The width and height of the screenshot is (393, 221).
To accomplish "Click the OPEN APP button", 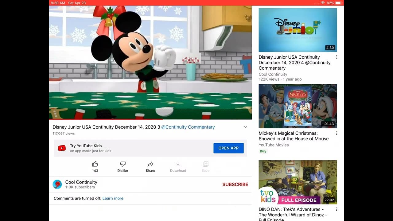I will coord(228,148).
